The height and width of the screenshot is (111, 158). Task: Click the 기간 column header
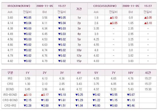pos(79,9)
